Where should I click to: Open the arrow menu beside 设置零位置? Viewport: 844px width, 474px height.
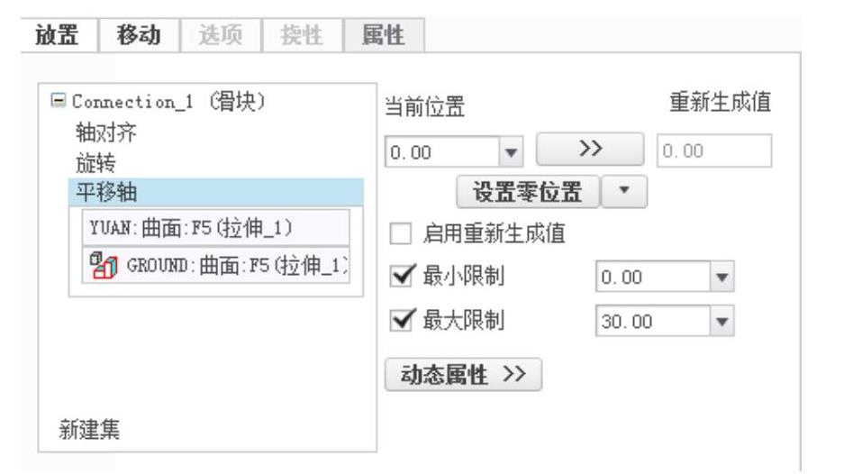(624, 191)
